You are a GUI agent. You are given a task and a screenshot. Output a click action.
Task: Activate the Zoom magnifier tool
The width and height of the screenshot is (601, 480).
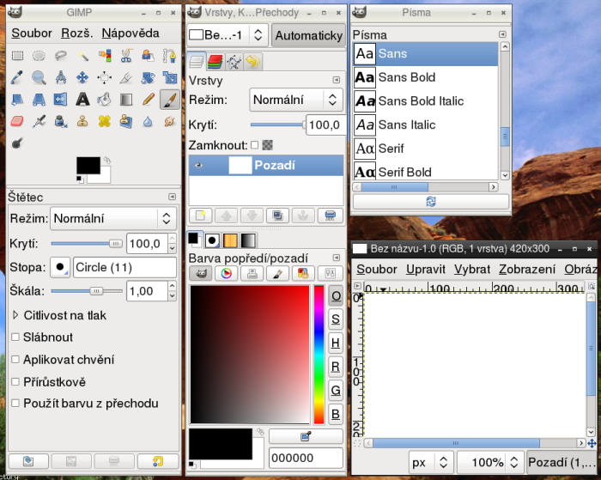pos(39,77)
